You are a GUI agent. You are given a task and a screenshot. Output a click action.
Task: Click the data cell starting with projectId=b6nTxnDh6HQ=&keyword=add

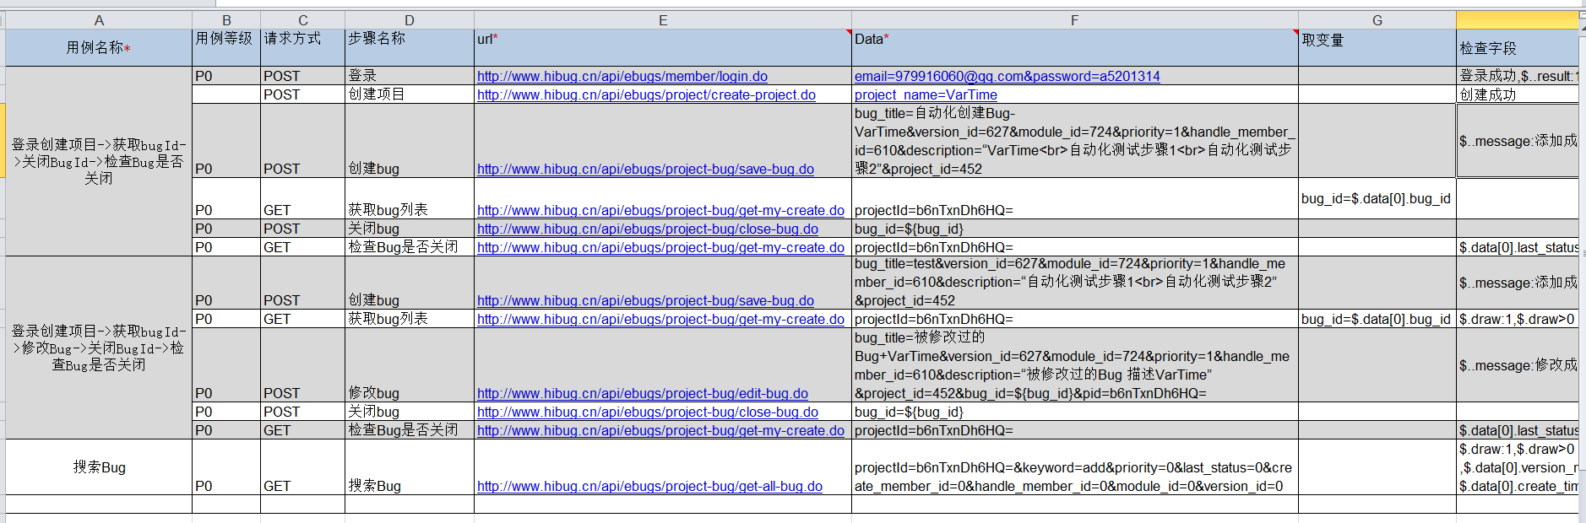pyautogui.click(x=1074, y=477)
